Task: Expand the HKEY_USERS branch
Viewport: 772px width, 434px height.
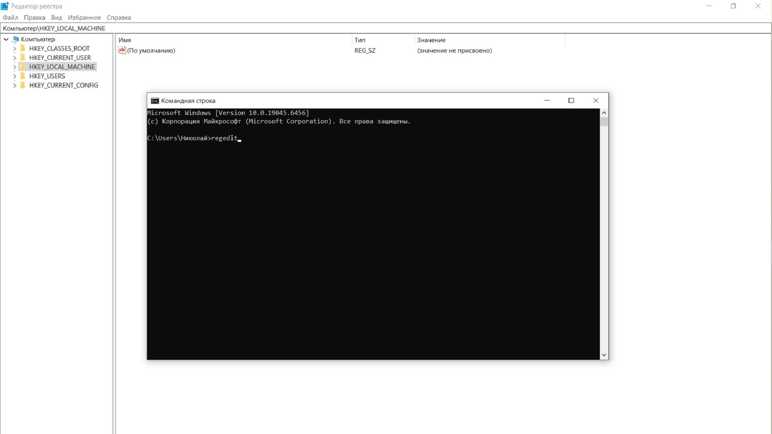Action: [14, 76]
